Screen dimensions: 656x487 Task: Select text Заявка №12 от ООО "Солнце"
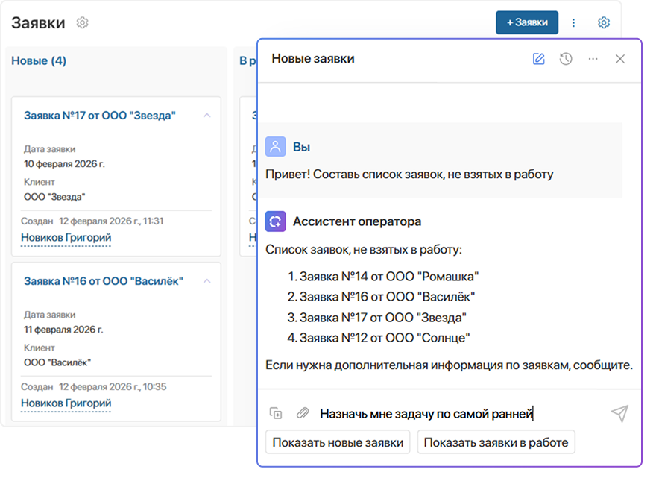[385, 338]
